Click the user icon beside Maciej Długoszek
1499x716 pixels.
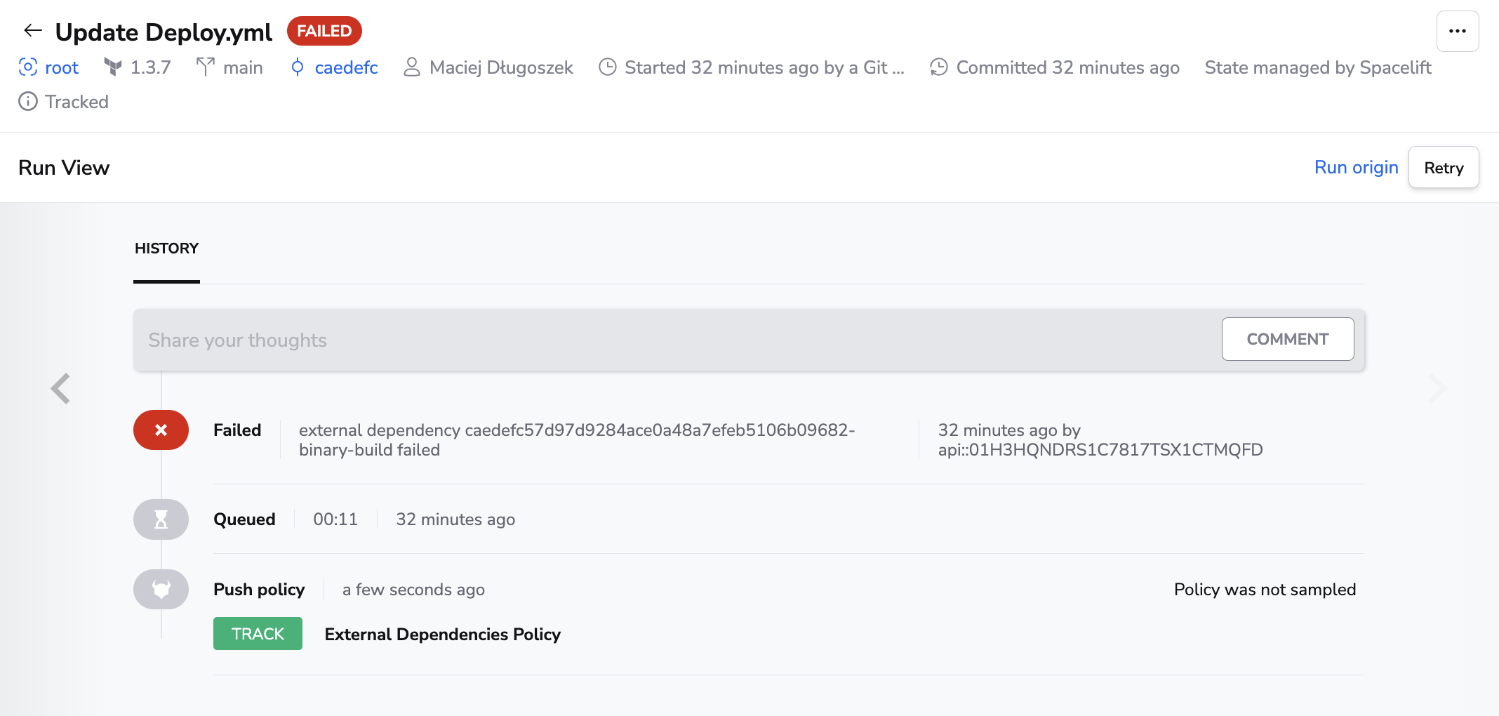pos(412,67)
